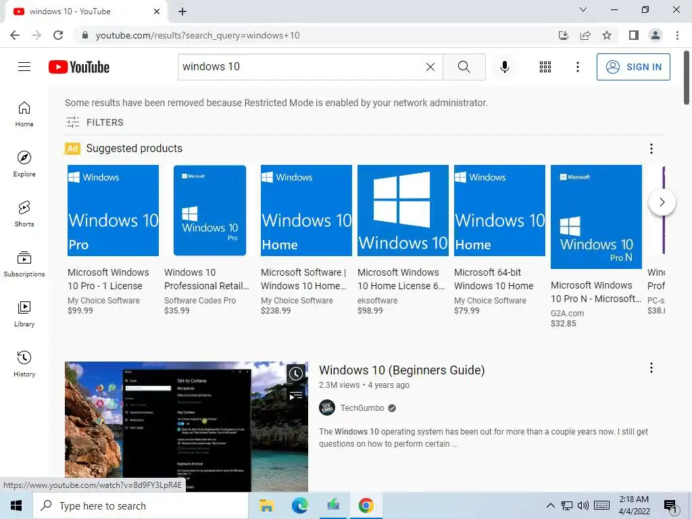Open Microsoft Edge from taskbar

click(299, 505)
